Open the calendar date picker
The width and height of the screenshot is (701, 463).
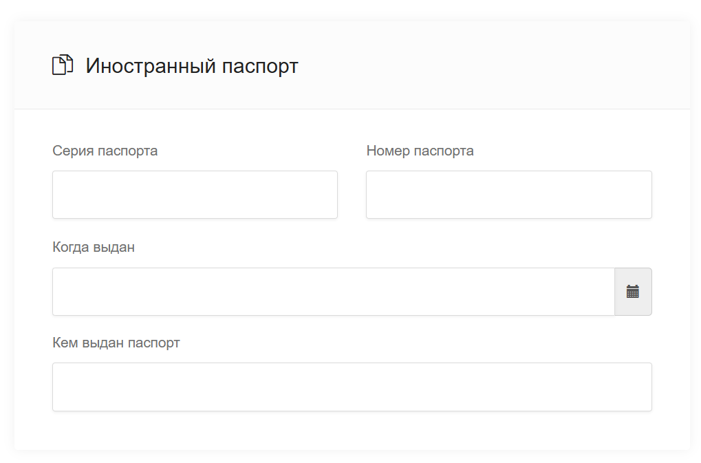[x=632, y=292]
